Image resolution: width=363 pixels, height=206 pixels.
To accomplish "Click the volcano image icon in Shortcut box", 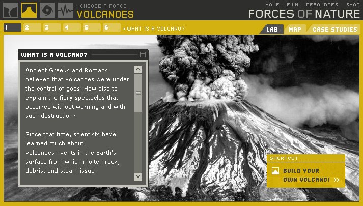I will (x=275, y=171).
